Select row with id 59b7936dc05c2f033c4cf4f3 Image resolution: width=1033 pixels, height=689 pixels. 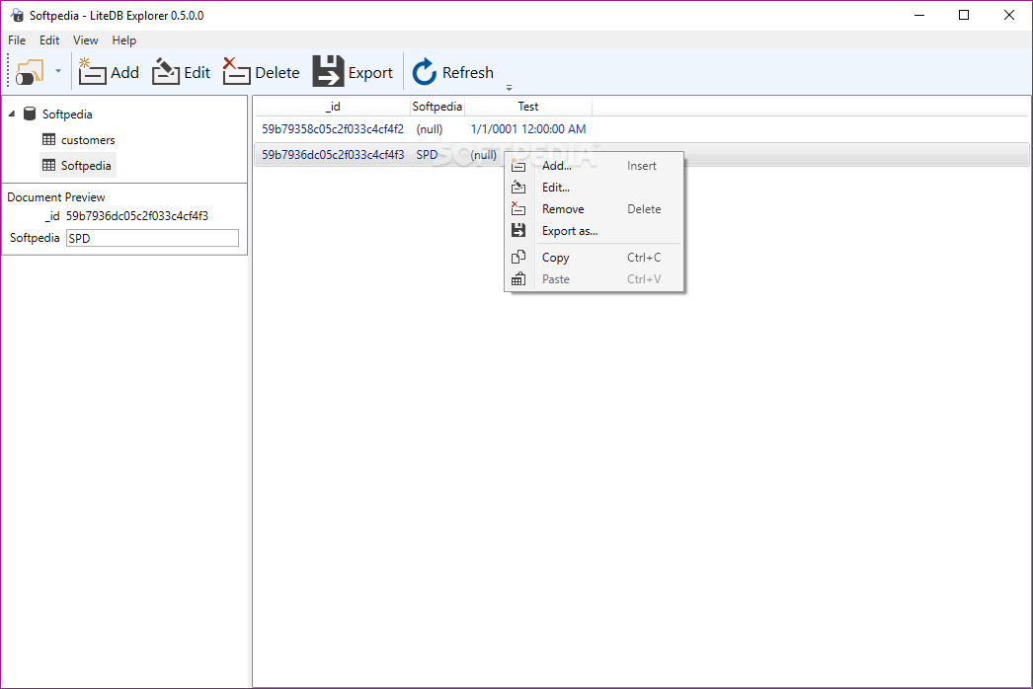pos(641,155)
